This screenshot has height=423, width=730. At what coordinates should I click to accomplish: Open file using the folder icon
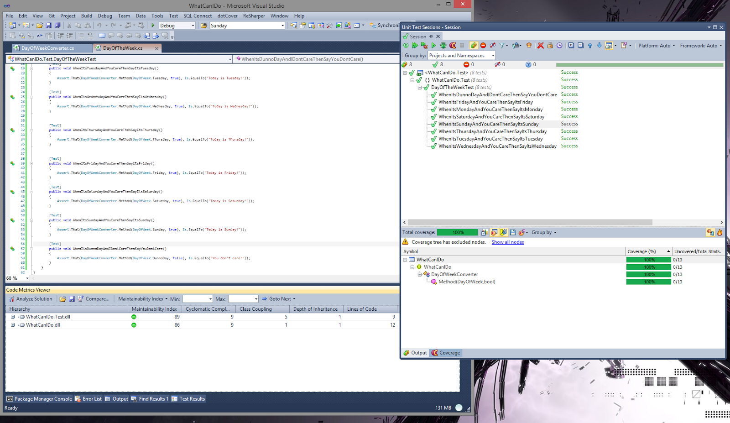click(40, 26)
